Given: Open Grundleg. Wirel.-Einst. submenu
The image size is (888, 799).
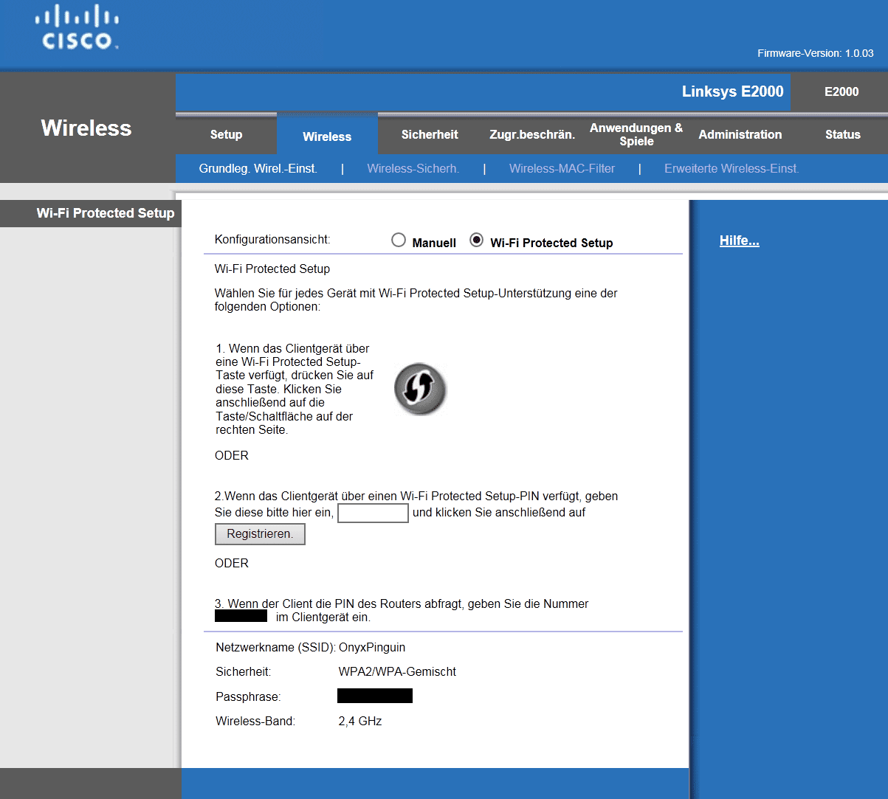Looking at the screenshot, I should [x=258, y=168].
